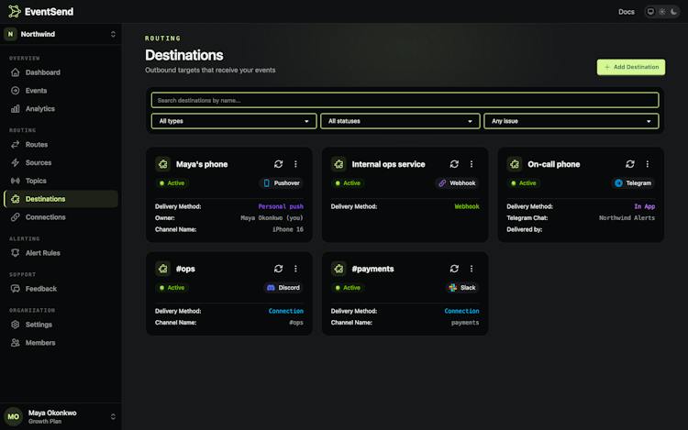Click the Members people icon
The width and height of the screenshot is (688, 430).
coord(16,343)
